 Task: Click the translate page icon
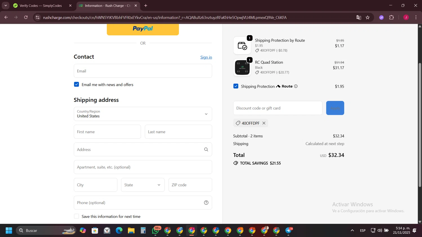359,17
